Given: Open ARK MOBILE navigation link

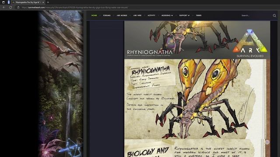Looking at the screenshot, I should 122,16.
